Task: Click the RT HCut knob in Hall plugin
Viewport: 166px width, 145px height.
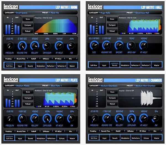Action: pyautogui.click(x=143, y=45)
